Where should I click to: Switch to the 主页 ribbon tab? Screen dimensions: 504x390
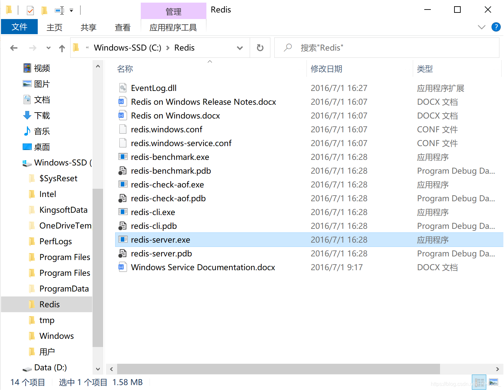click(x=54, y=27)
